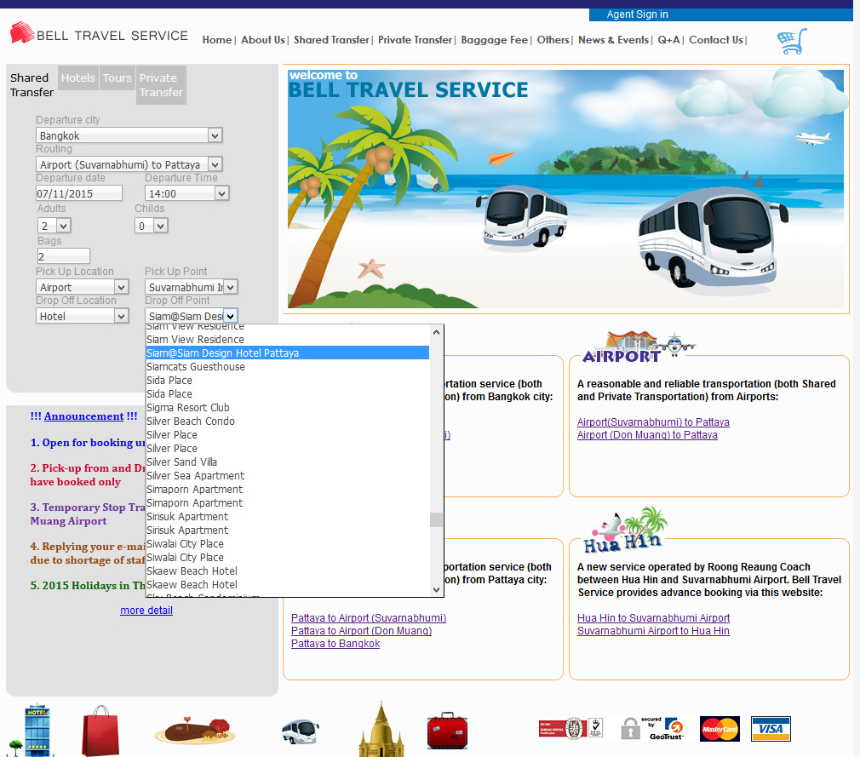Open the Departure city dropdown showing Bangkok
The height and width of the screenshot is (757, 860).
(129, 135)
